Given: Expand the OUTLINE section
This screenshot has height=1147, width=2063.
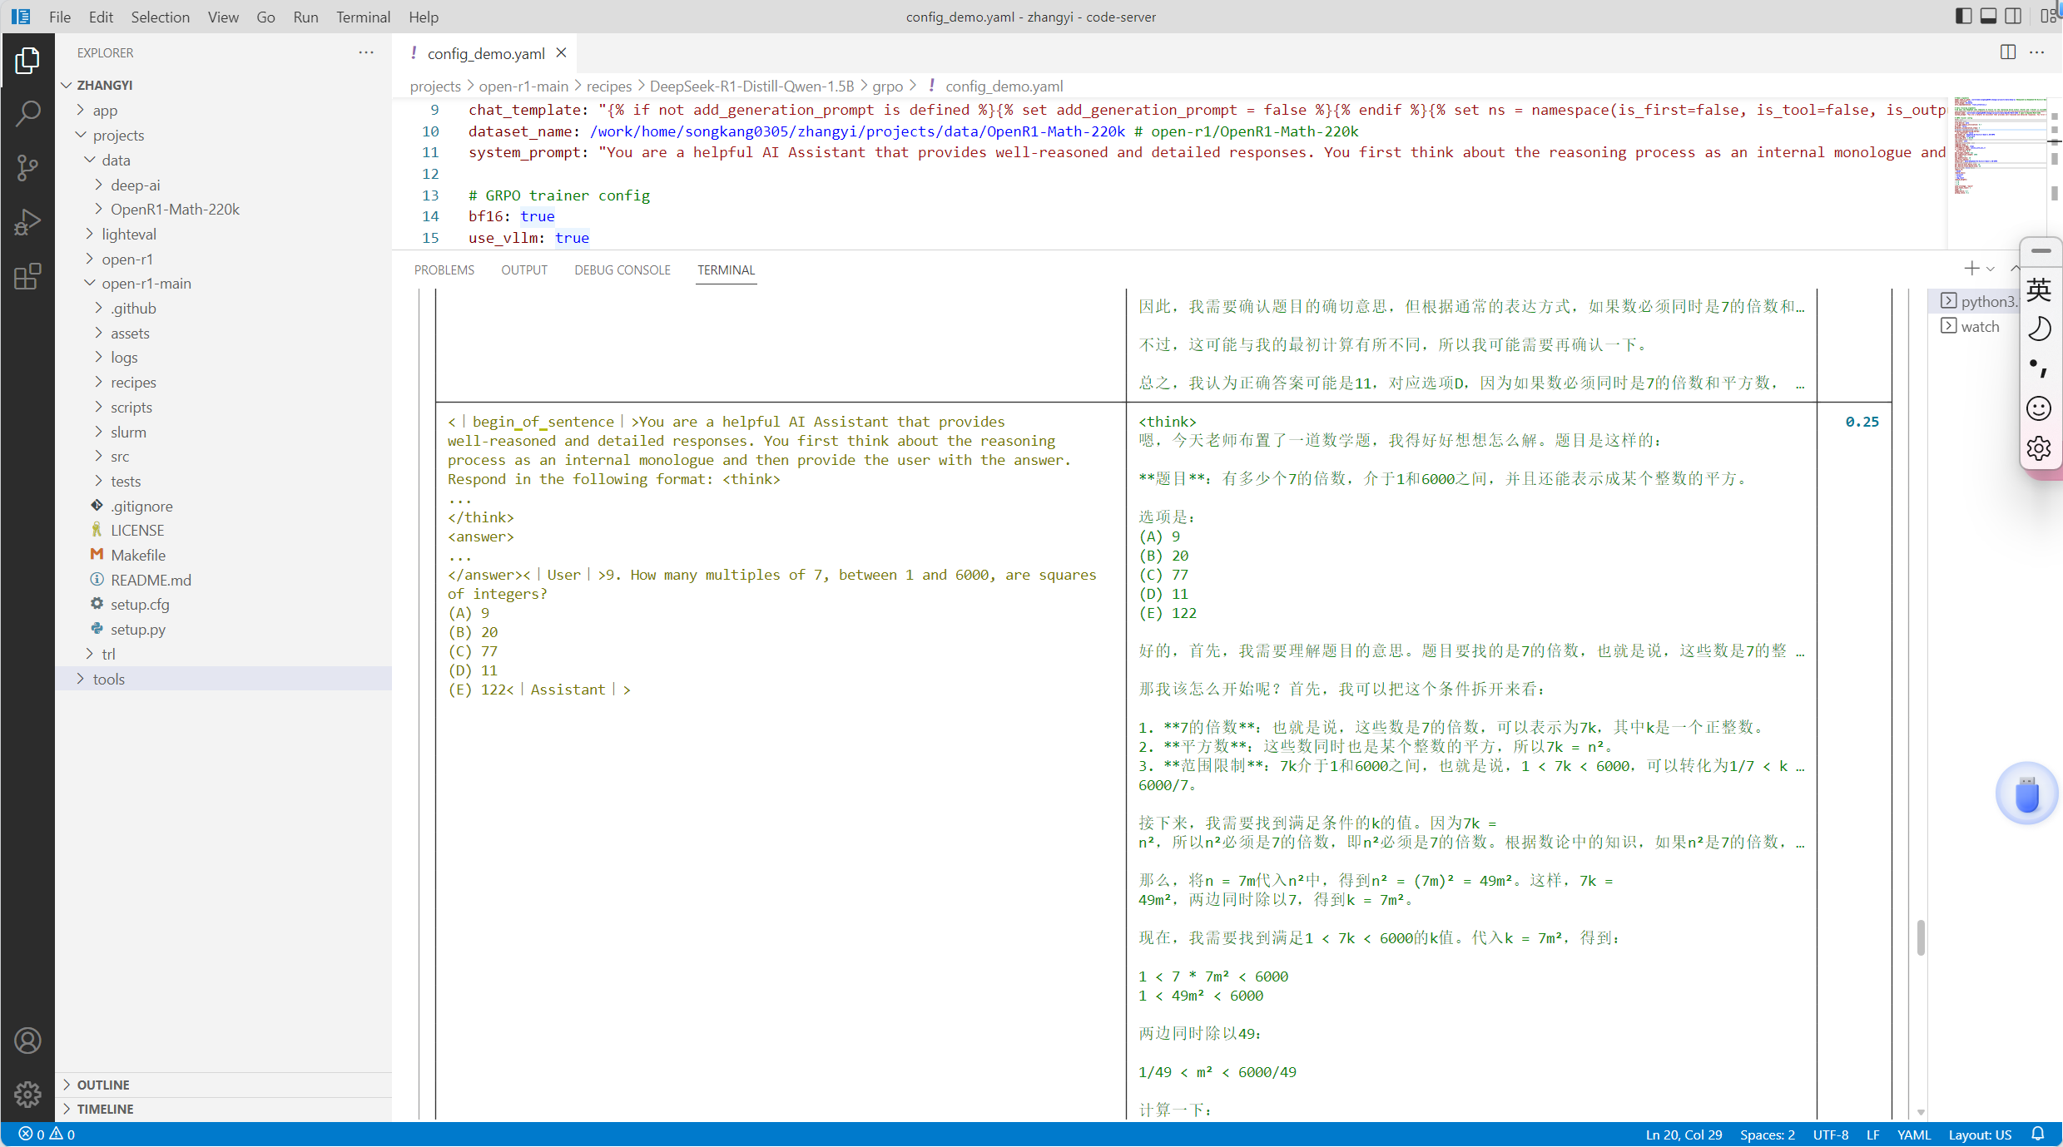Looking at the screenshot, I should [103, 1085].
